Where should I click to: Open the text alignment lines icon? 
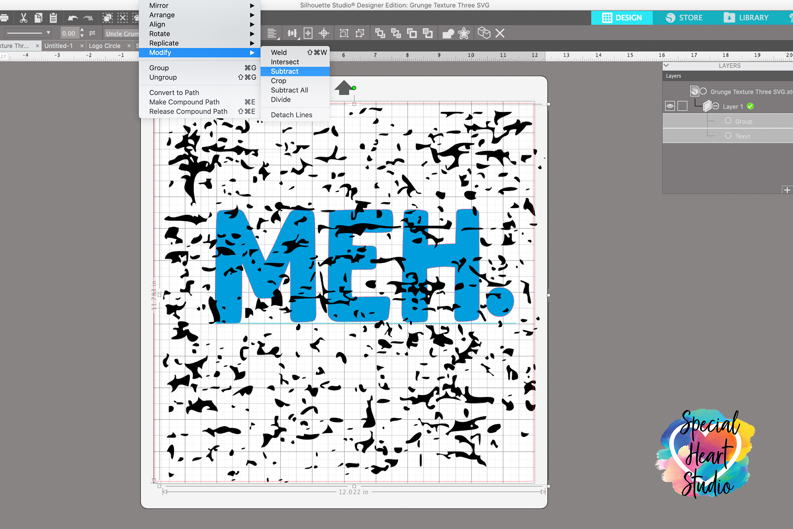tap(272, 33)
